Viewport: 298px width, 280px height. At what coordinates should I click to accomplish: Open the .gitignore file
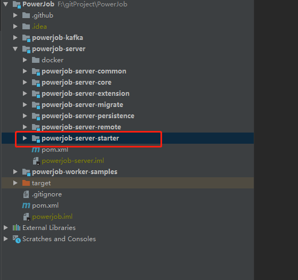click(x=47, y=194)
